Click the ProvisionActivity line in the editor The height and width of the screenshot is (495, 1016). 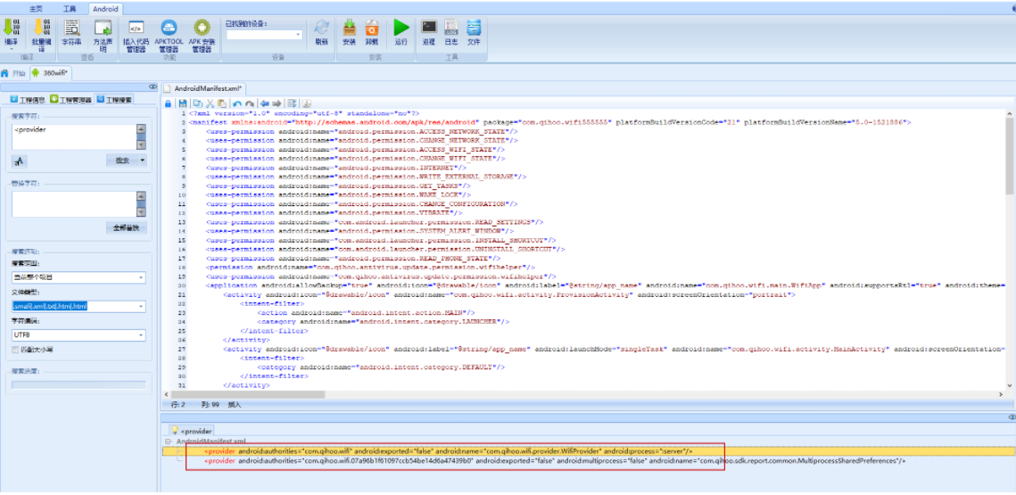coord(509,294)
